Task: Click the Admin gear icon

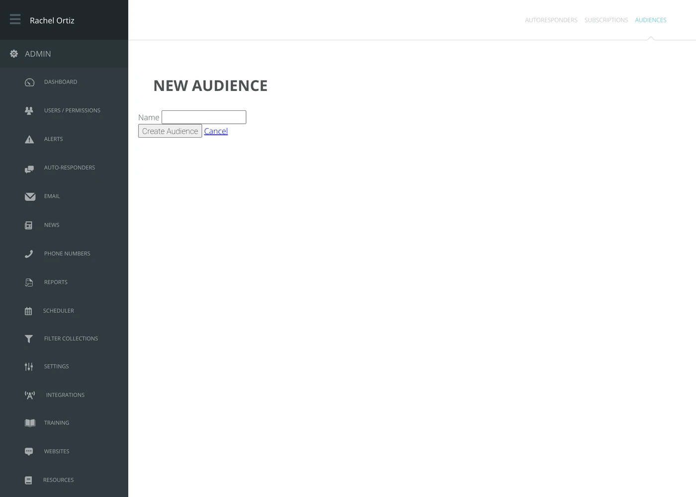Action: point(14,54)
